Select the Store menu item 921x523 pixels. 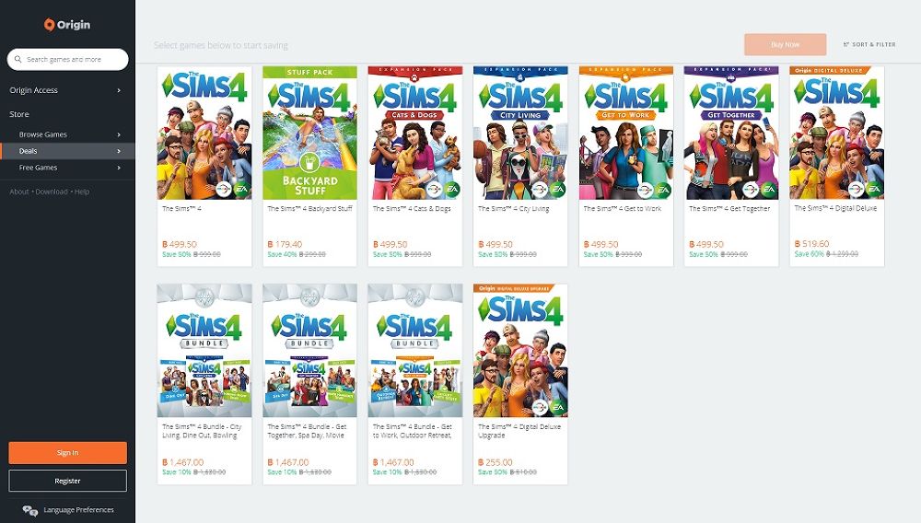click(19, 114)
